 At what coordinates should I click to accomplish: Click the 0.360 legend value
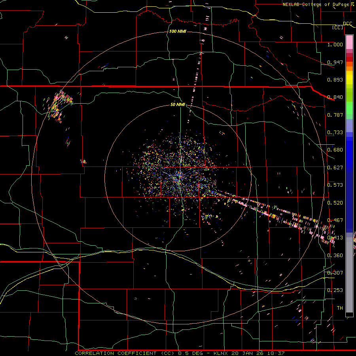point(335,256)
